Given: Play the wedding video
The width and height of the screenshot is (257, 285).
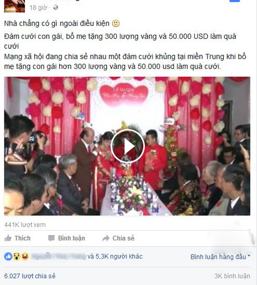Looking at the screenshot, I should (x=127, y=146).
